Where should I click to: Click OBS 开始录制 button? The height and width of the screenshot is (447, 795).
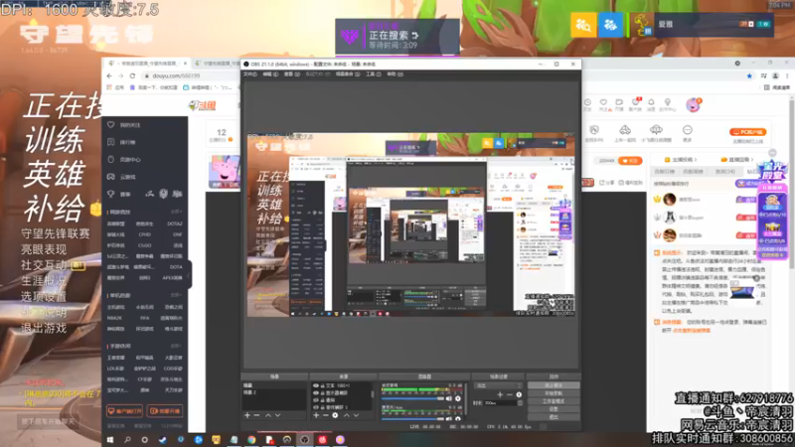(x=554, y=393)
